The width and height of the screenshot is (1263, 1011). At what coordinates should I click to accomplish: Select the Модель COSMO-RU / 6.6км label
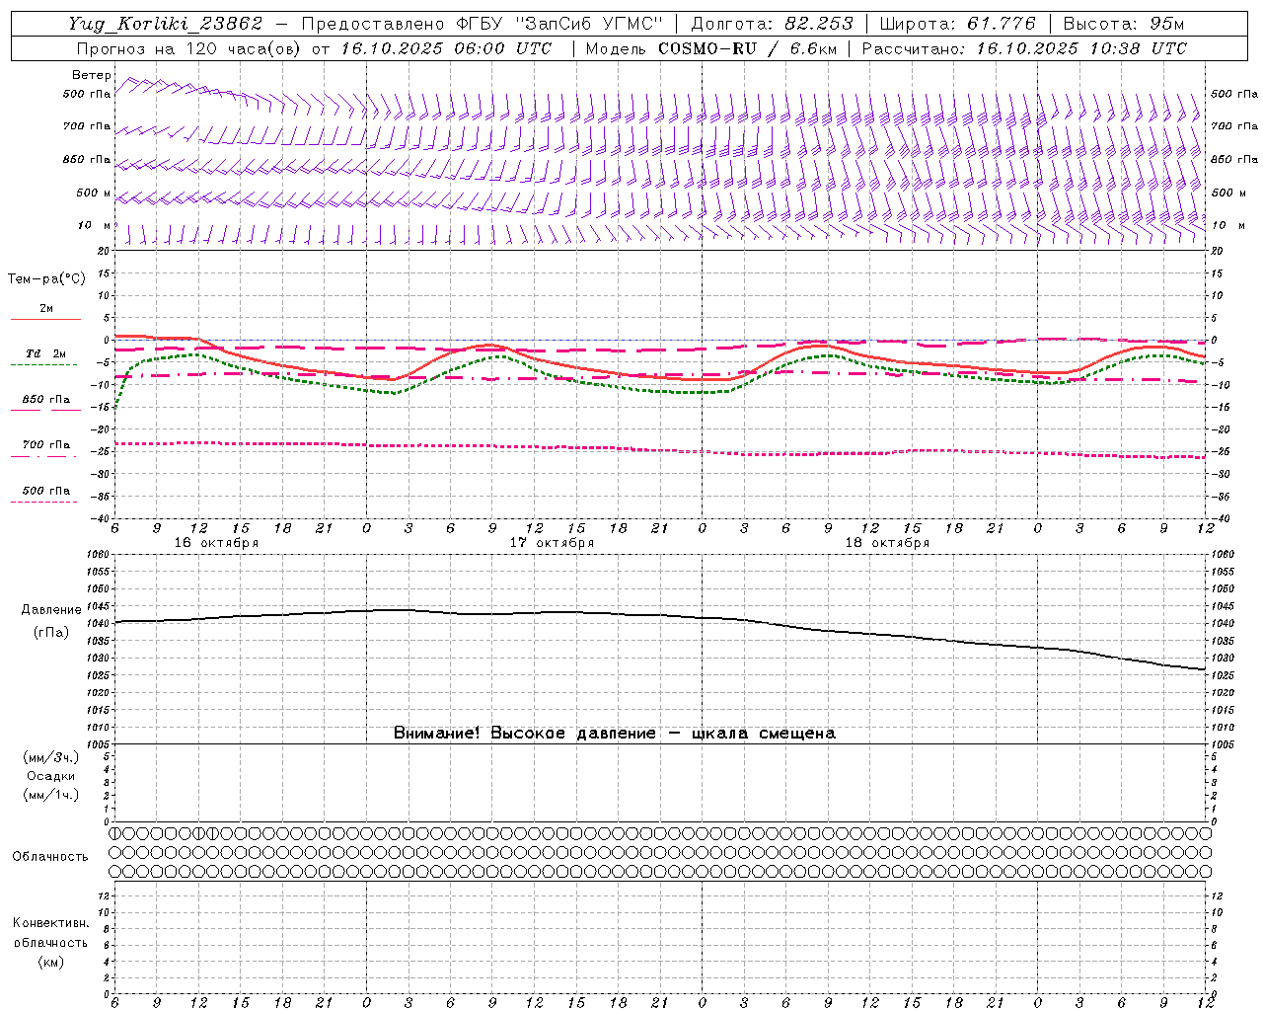(710, 48)
